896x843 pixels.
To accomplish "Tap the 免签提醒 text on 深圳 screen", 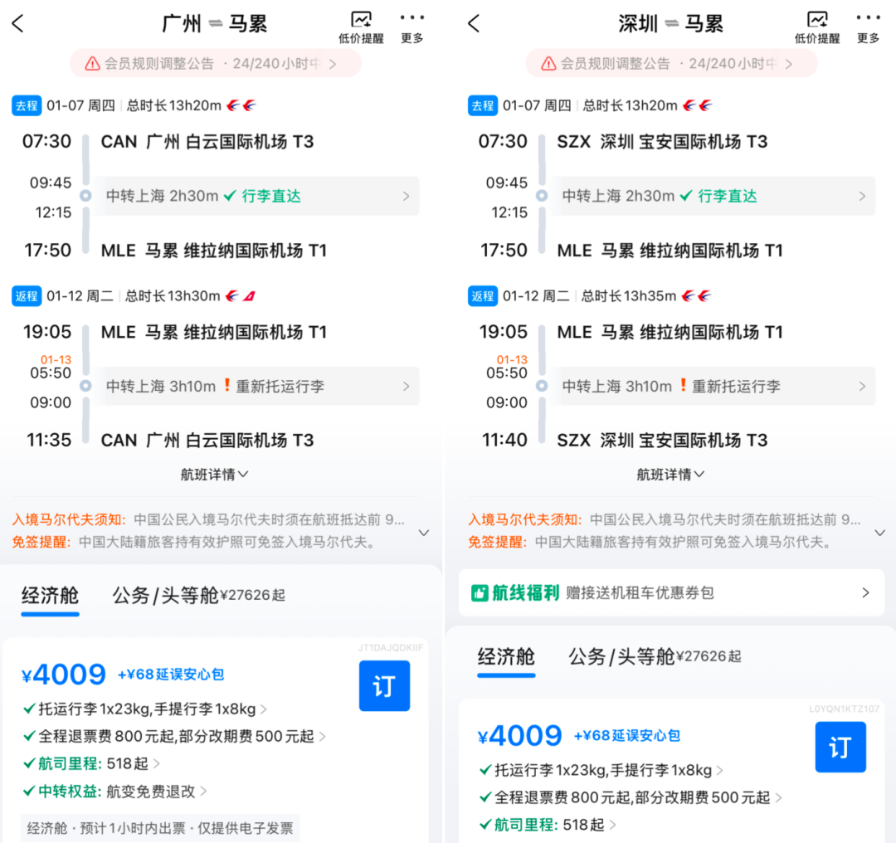I will click(650, 542).
